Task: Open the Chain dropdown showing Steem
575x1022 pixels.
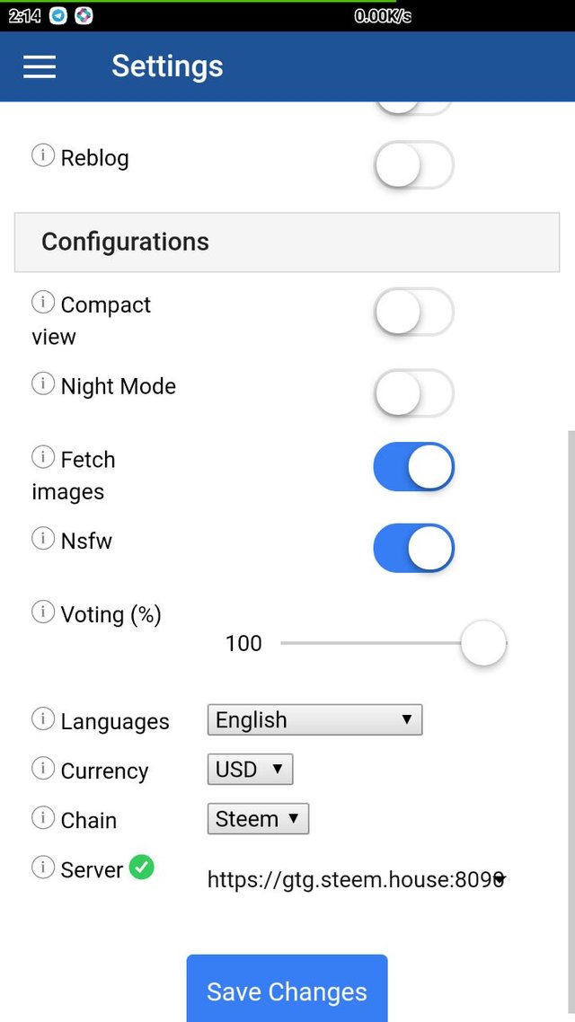Action: click(258, 819)
